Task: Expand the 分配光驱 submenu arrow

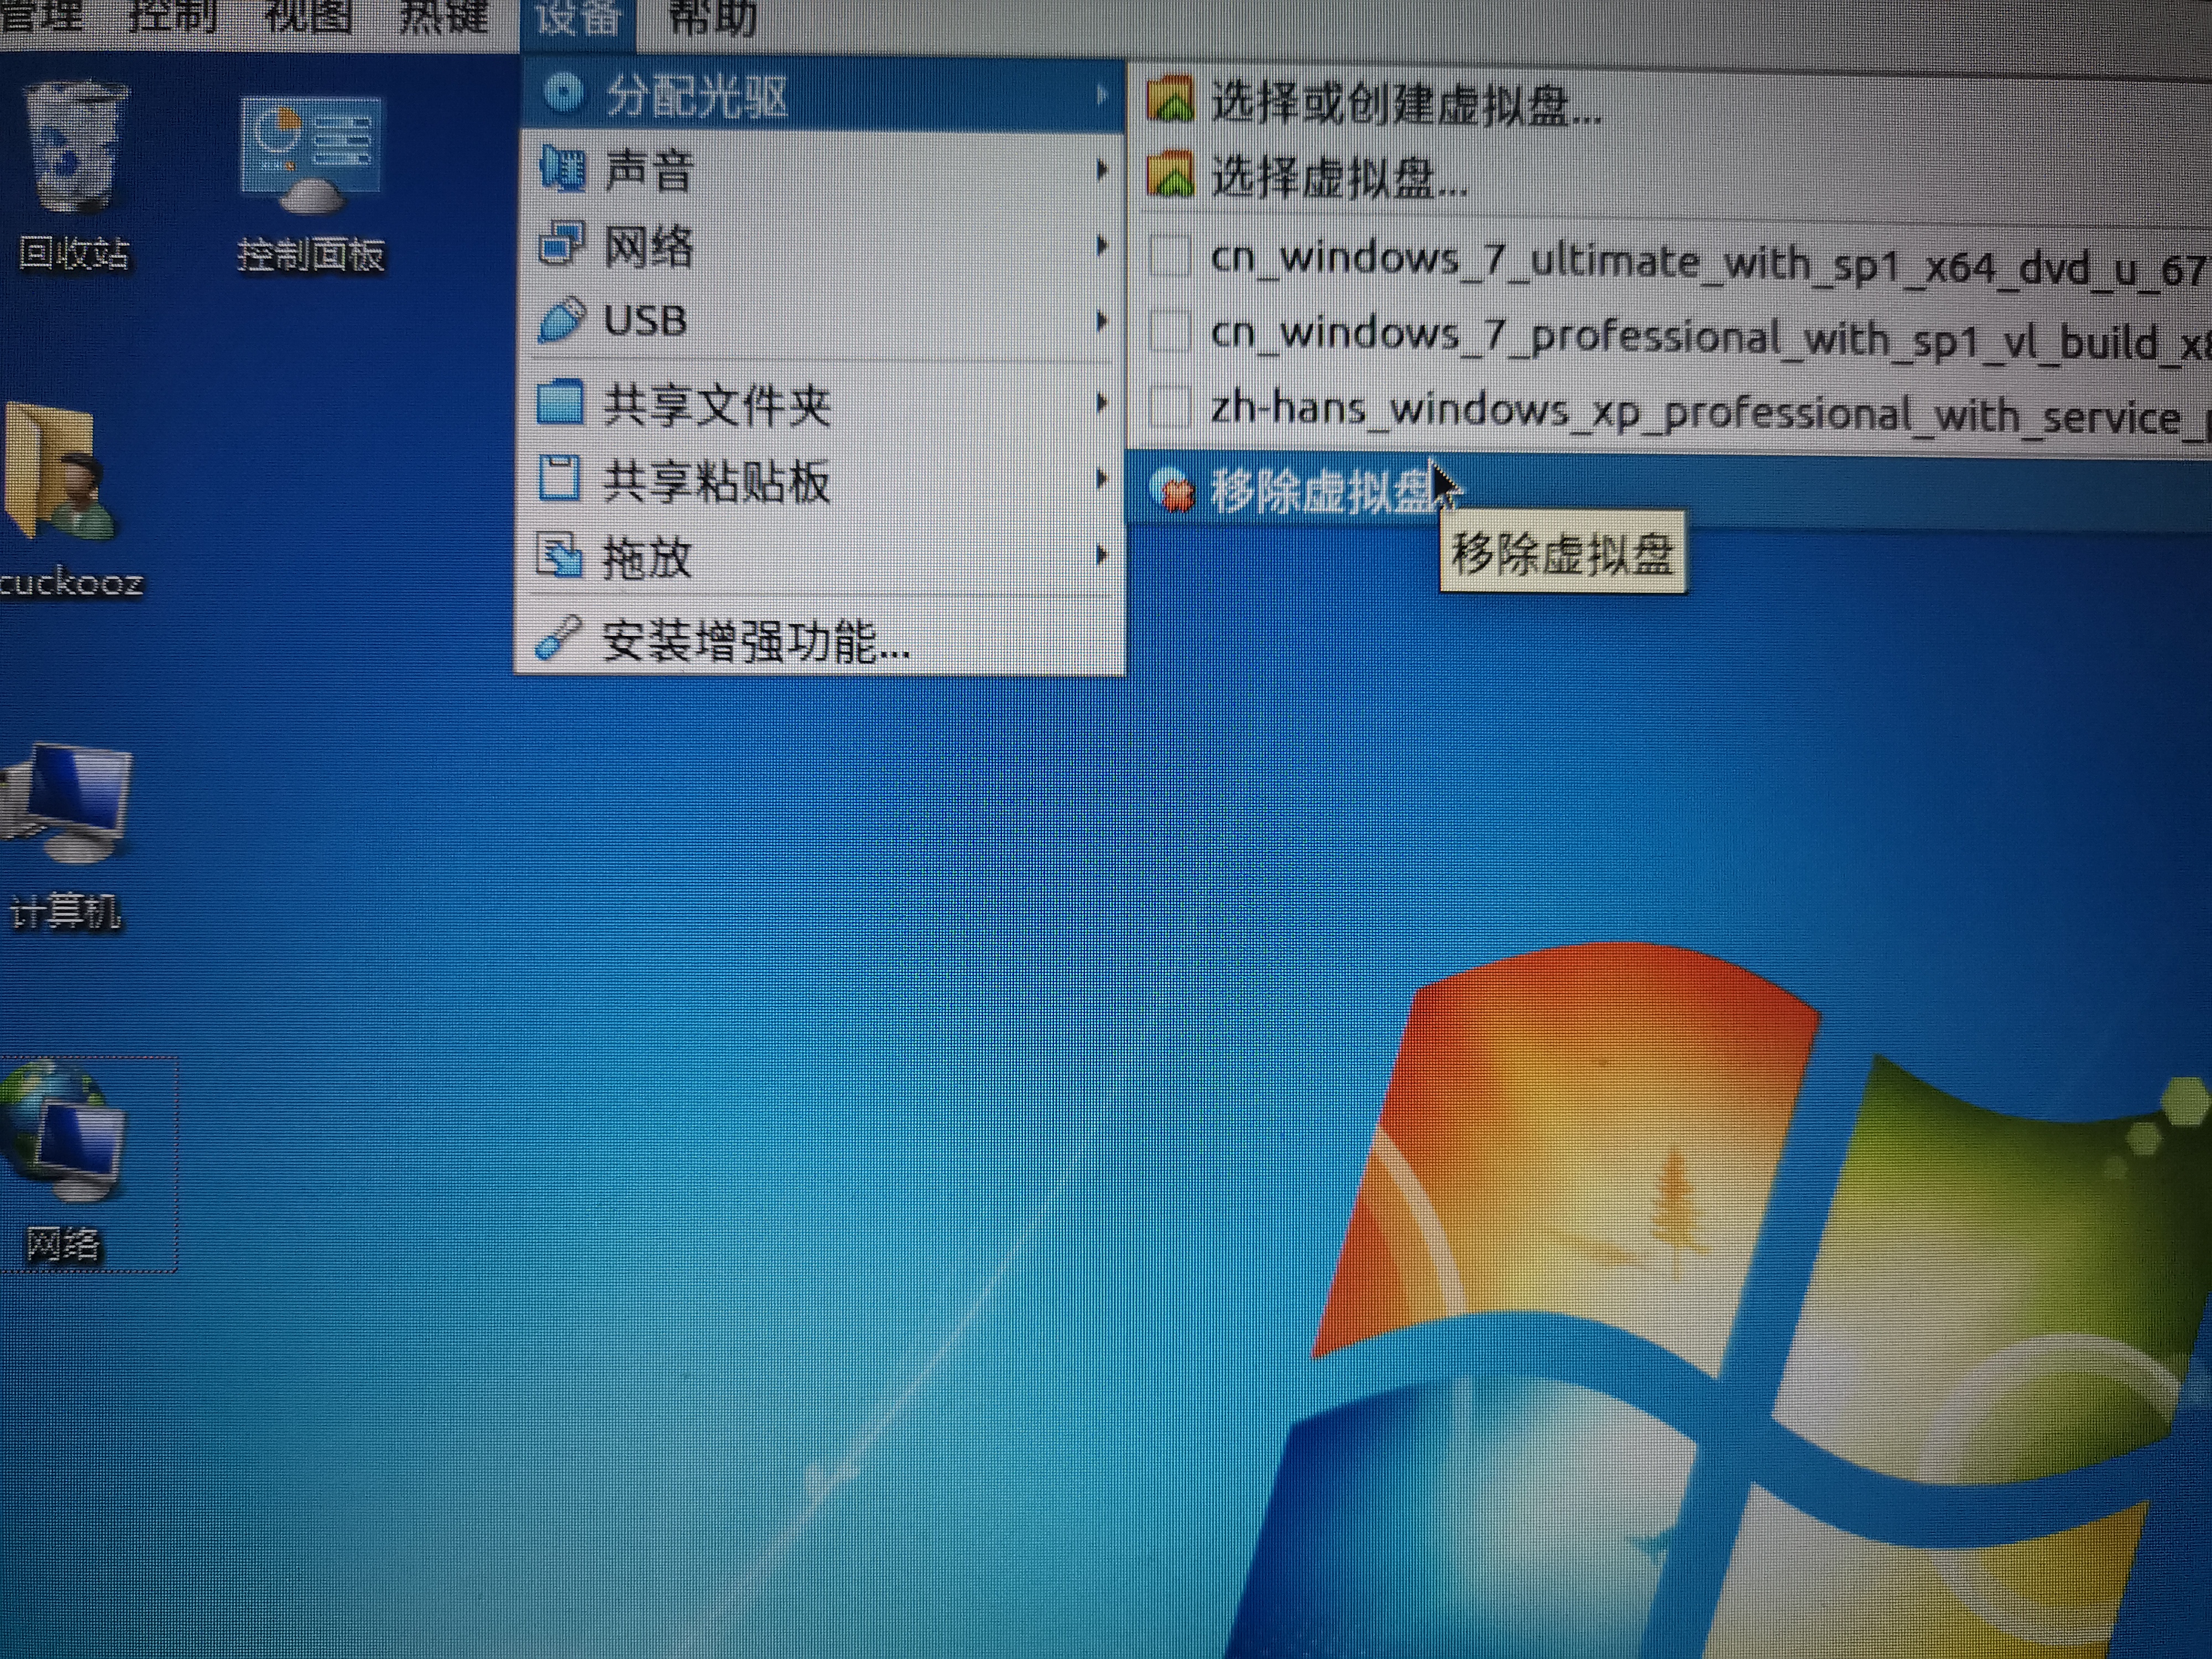Action: (x=1101, y=95)
